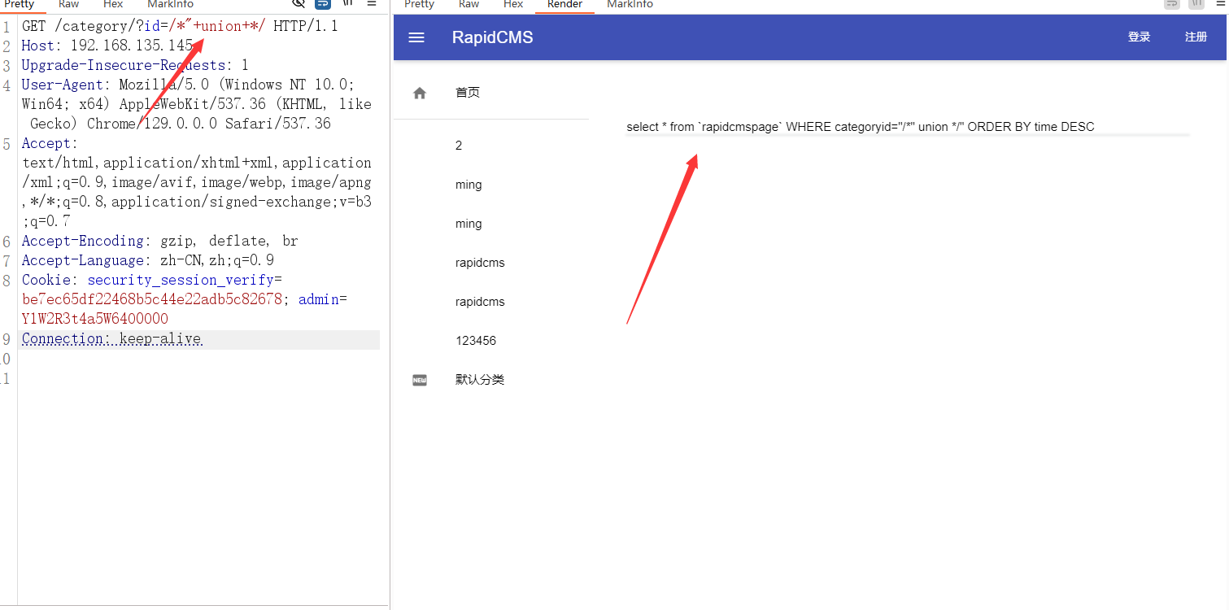The image size is (1229, 610).
Task: Open the first ming sidebar entry
Action: click(469, 185)
